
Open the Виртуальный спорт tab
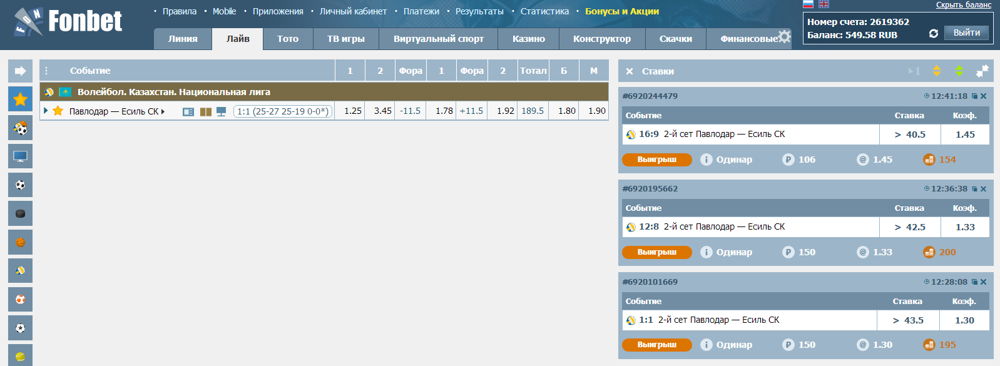pos(439,39)
